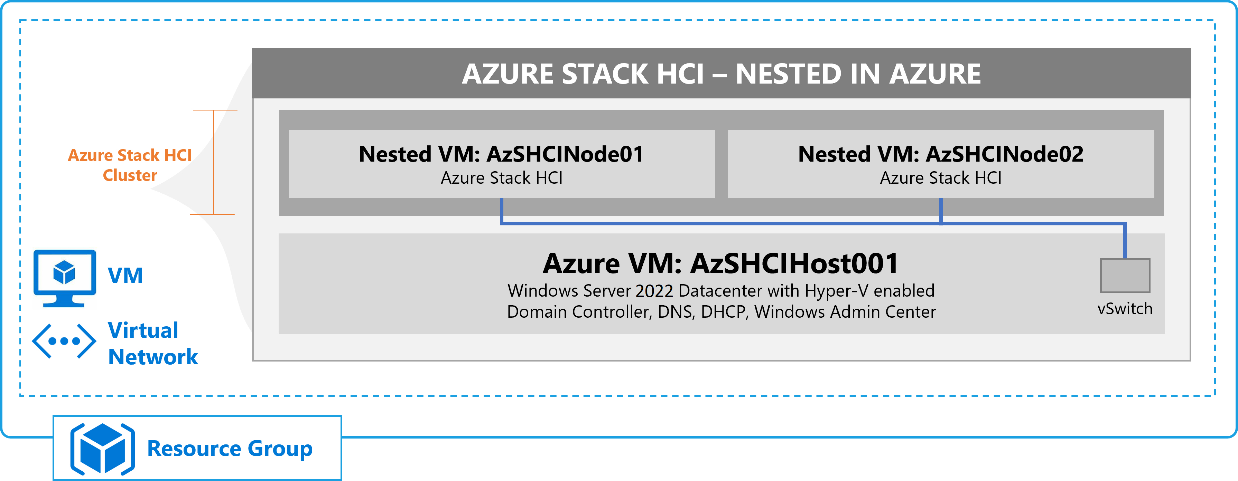Select the Nested VM AzSHCINode02 box
The height and width of the screenshot is (481, 1238).
941,164
